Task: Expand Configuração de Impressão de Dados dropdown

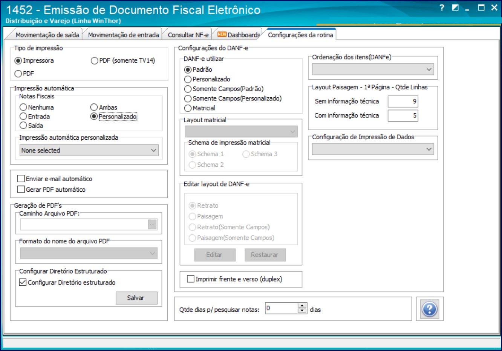Action: [373, 149]
